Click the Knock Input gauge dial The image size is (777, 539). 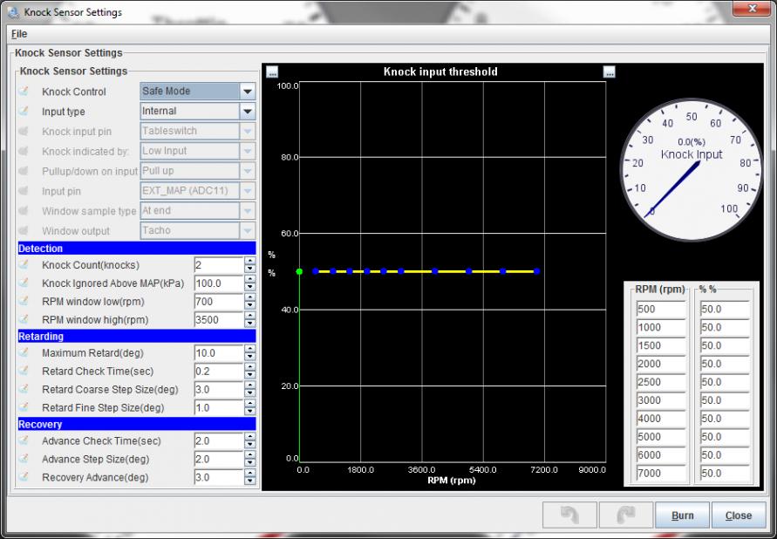click(x=691, y=168)
